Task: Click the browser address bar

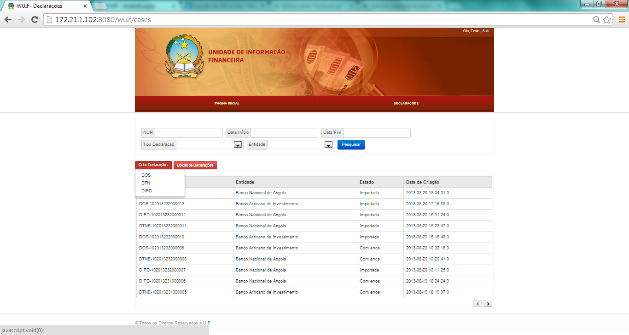Action: click(318, 20)
